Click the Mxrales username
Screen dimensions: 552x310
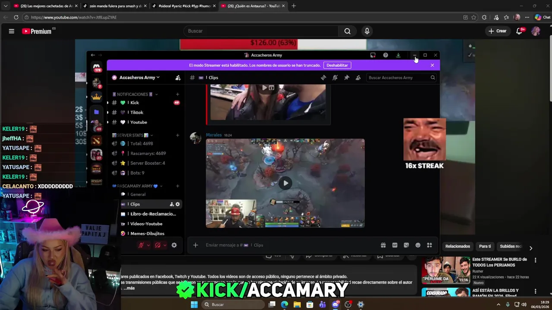(x=213, y=135)
